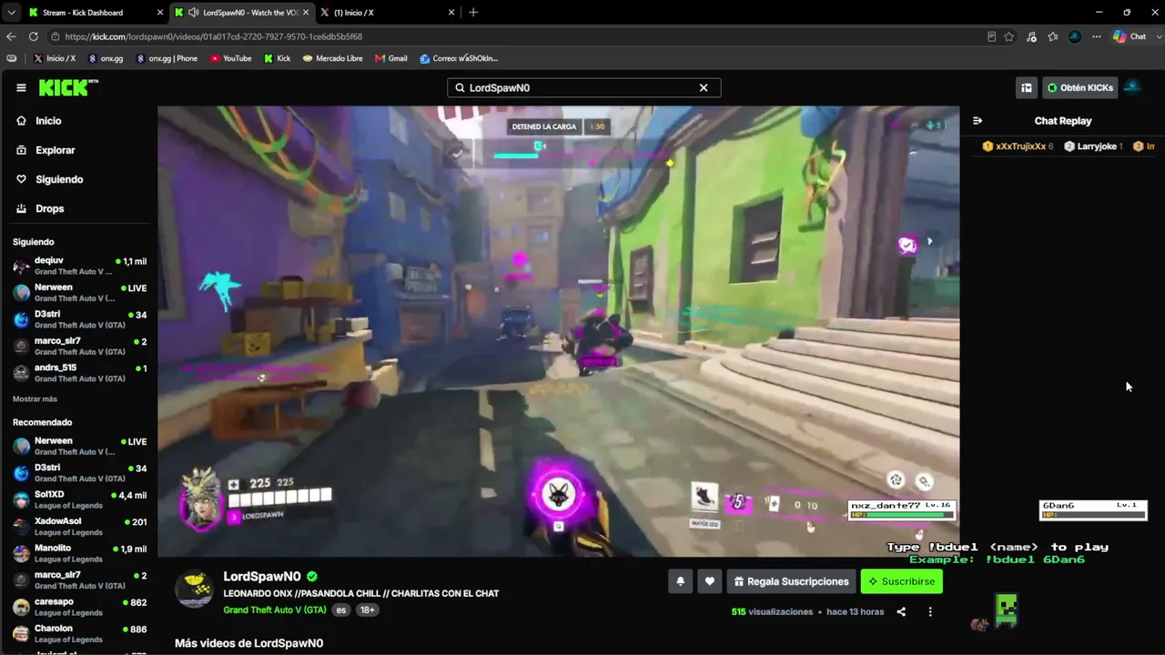Open the immersive reader icon
The height and width of the screenshot is (655, 1165).
pos(991,36)
